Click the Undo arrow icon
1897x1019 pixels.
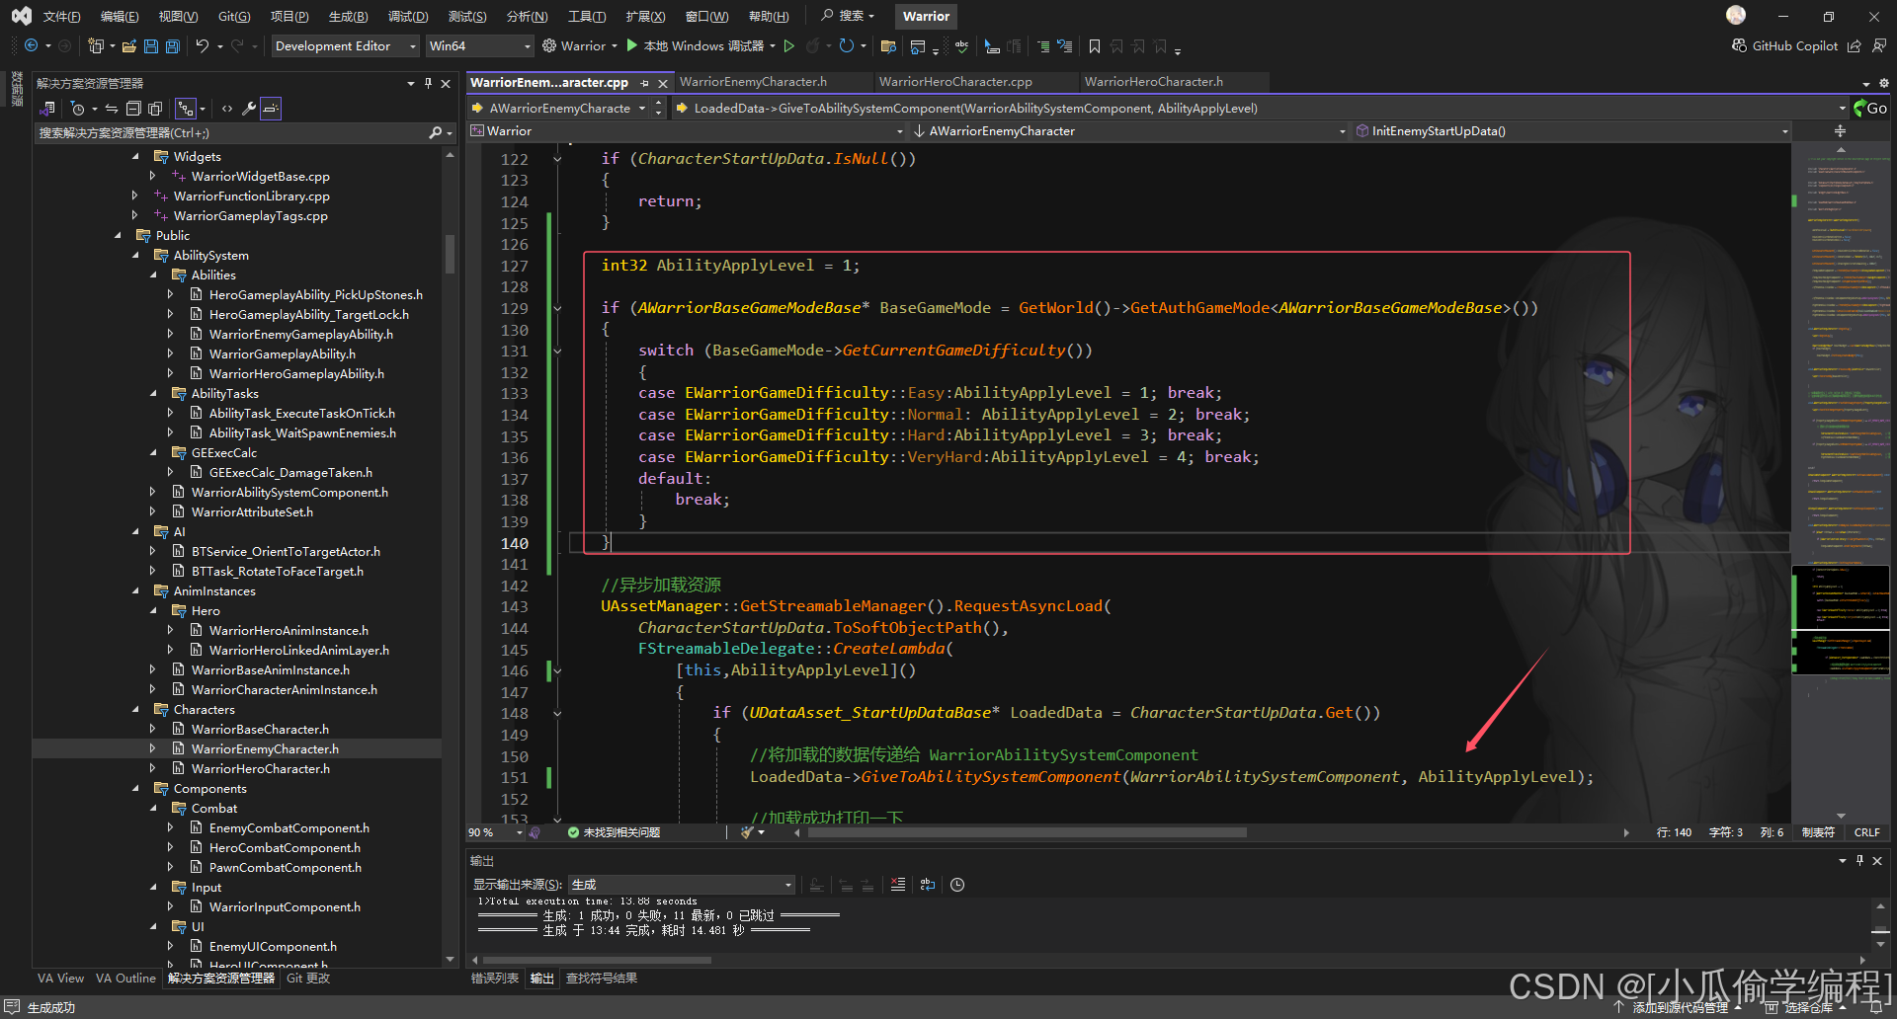click(x=202, y=46)
